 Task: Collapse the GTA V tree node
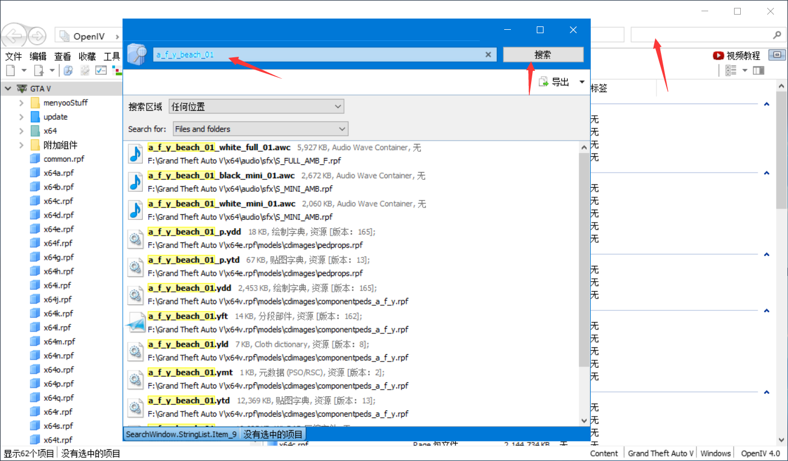click(x=8, y=89)
